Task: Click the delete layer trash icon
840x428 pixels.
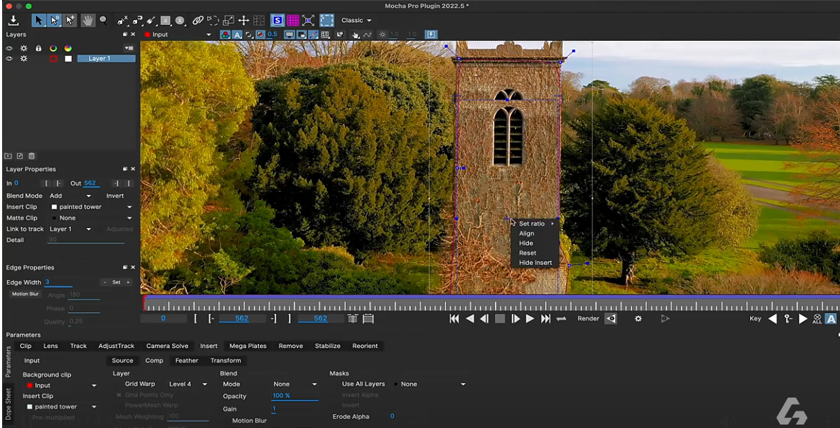Action: coord(32,156)
